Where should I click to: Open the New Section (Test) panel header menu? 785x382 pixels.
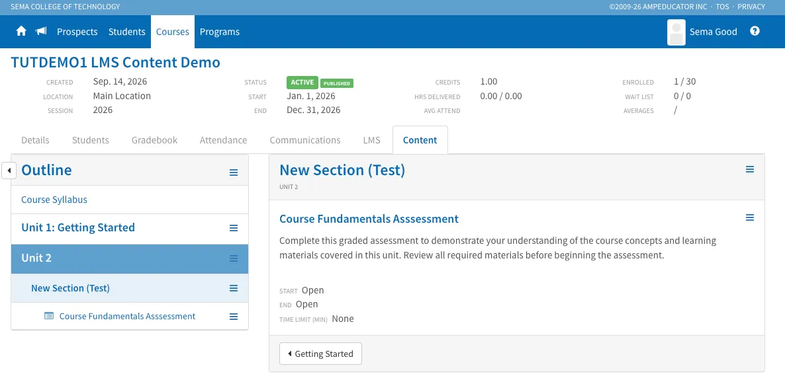(750, 169)
